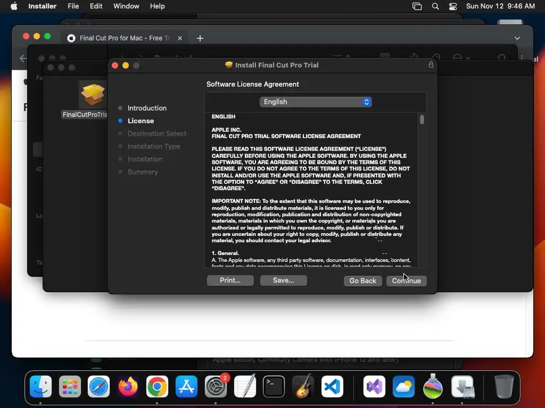Open Control Center in menu bar
The image size is (545, 408).
coord(453,6)
